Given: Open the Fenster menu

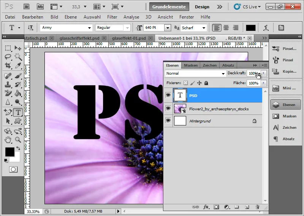Looking at the screenshot, I should click(187, 17).
